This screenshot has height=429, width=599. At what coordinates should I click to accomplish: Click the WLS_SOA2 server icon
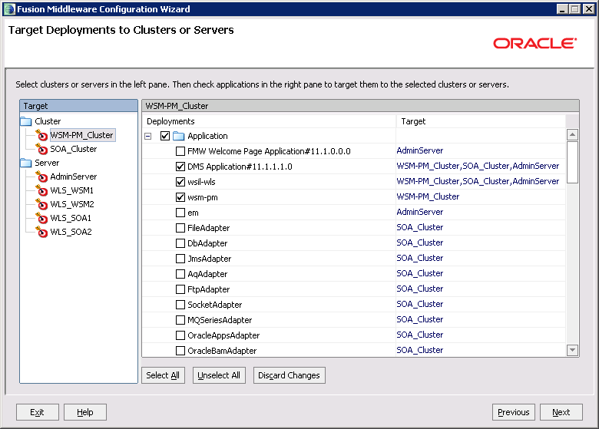[x=41, y=233]
